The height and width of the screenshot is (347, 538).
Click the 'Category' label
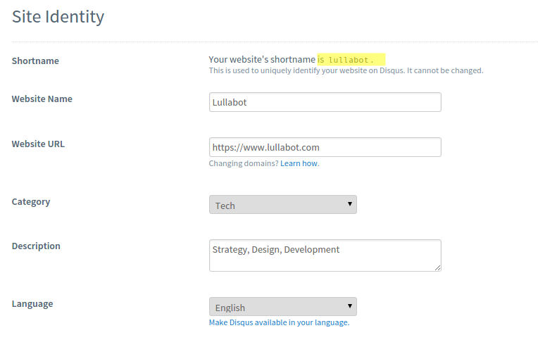[31, 201]
